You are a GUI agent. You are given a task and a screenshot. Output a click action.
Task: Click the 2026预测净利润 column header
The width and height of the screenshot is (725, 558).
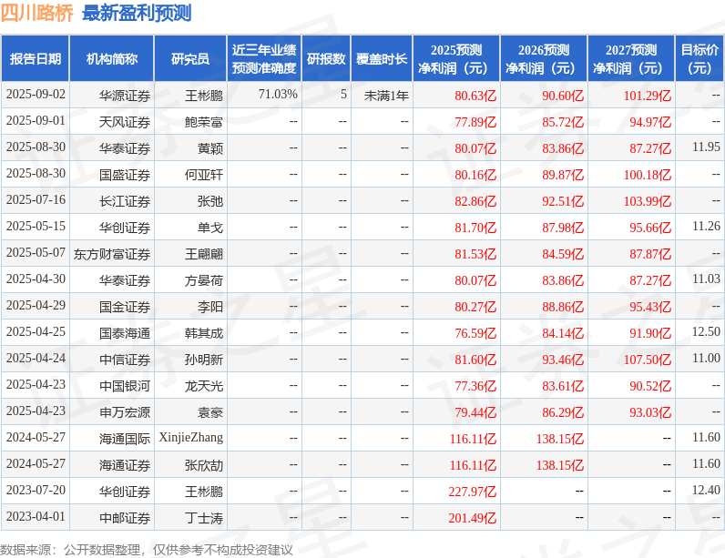543,58
